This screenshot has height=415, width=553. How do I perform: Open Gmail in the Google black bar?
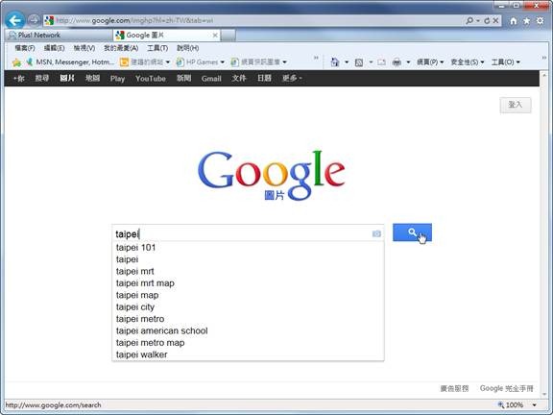tap(211, 79)
